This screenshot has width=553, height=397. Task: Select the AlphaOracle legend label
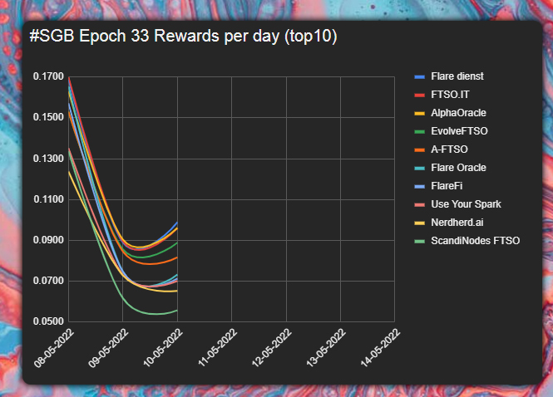click(x=458, y=113)
